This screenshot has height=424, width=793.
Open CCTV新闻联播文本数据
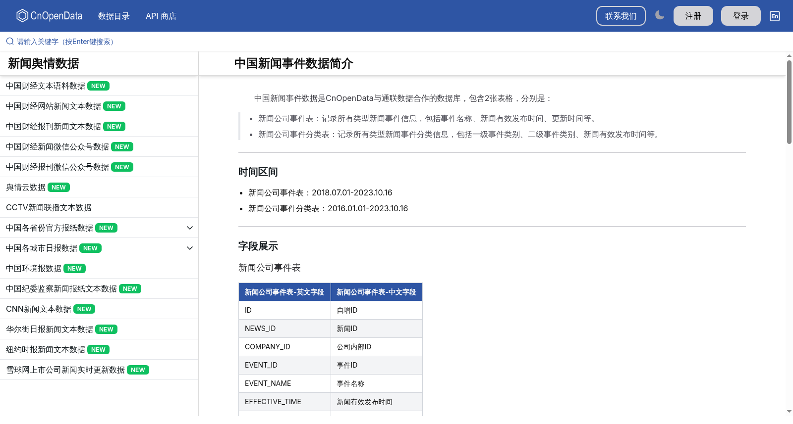click(x=49, y=207)
